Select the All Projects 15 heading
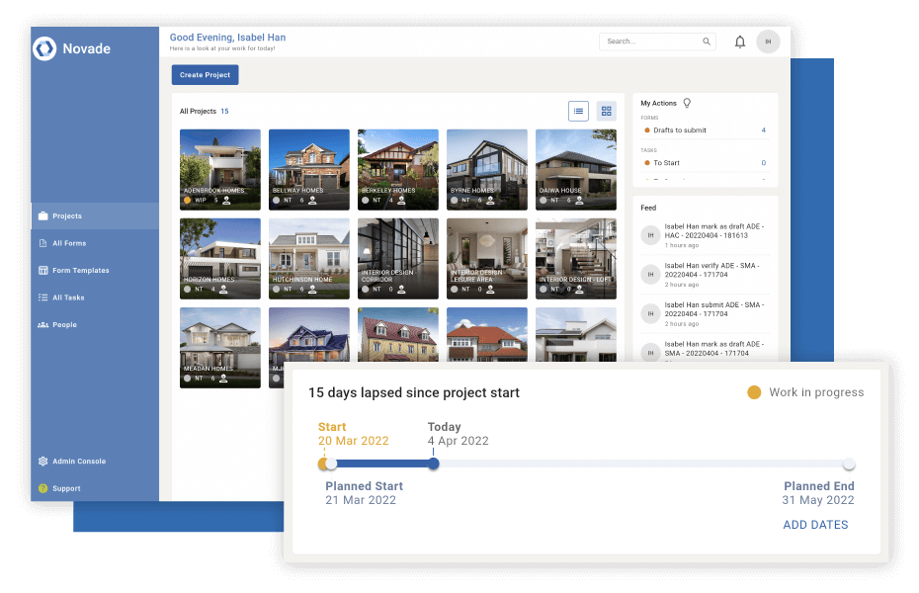 click(204, 111)
